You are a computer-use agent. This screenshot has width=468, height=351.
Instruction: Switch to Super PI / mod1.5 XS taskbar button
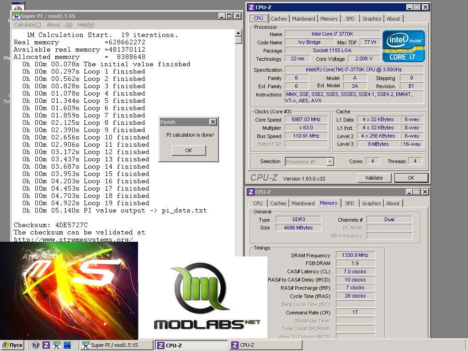[117, 345]
